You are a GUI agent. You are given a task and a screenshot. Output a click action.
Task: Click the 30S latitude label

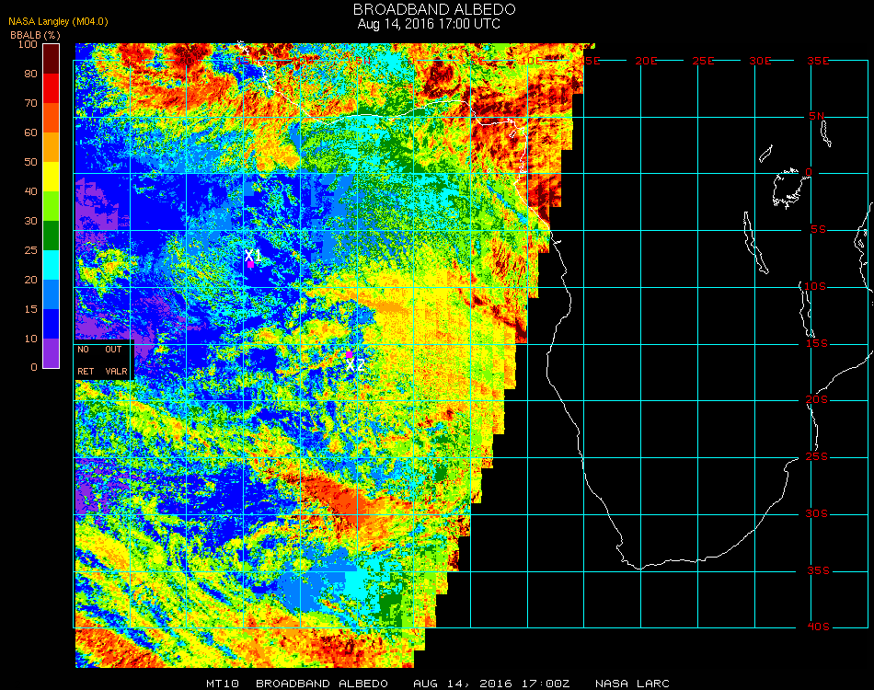point(817,514)
